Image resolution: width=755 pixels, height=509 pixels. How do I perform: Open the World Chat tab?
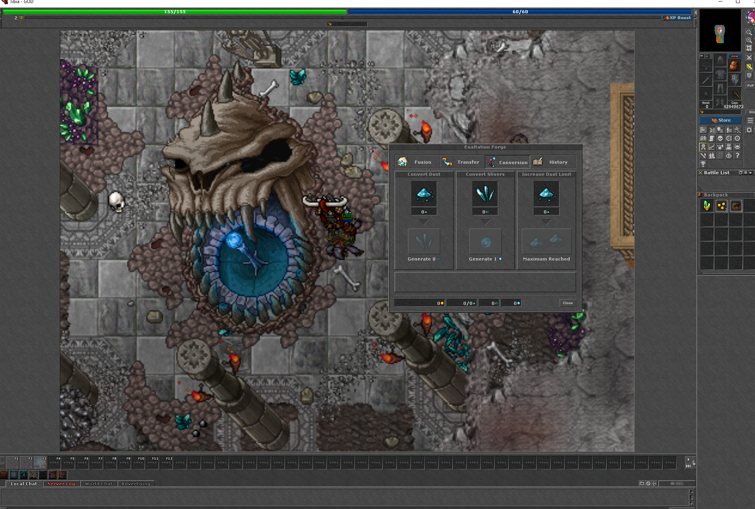tap(99, 484)
